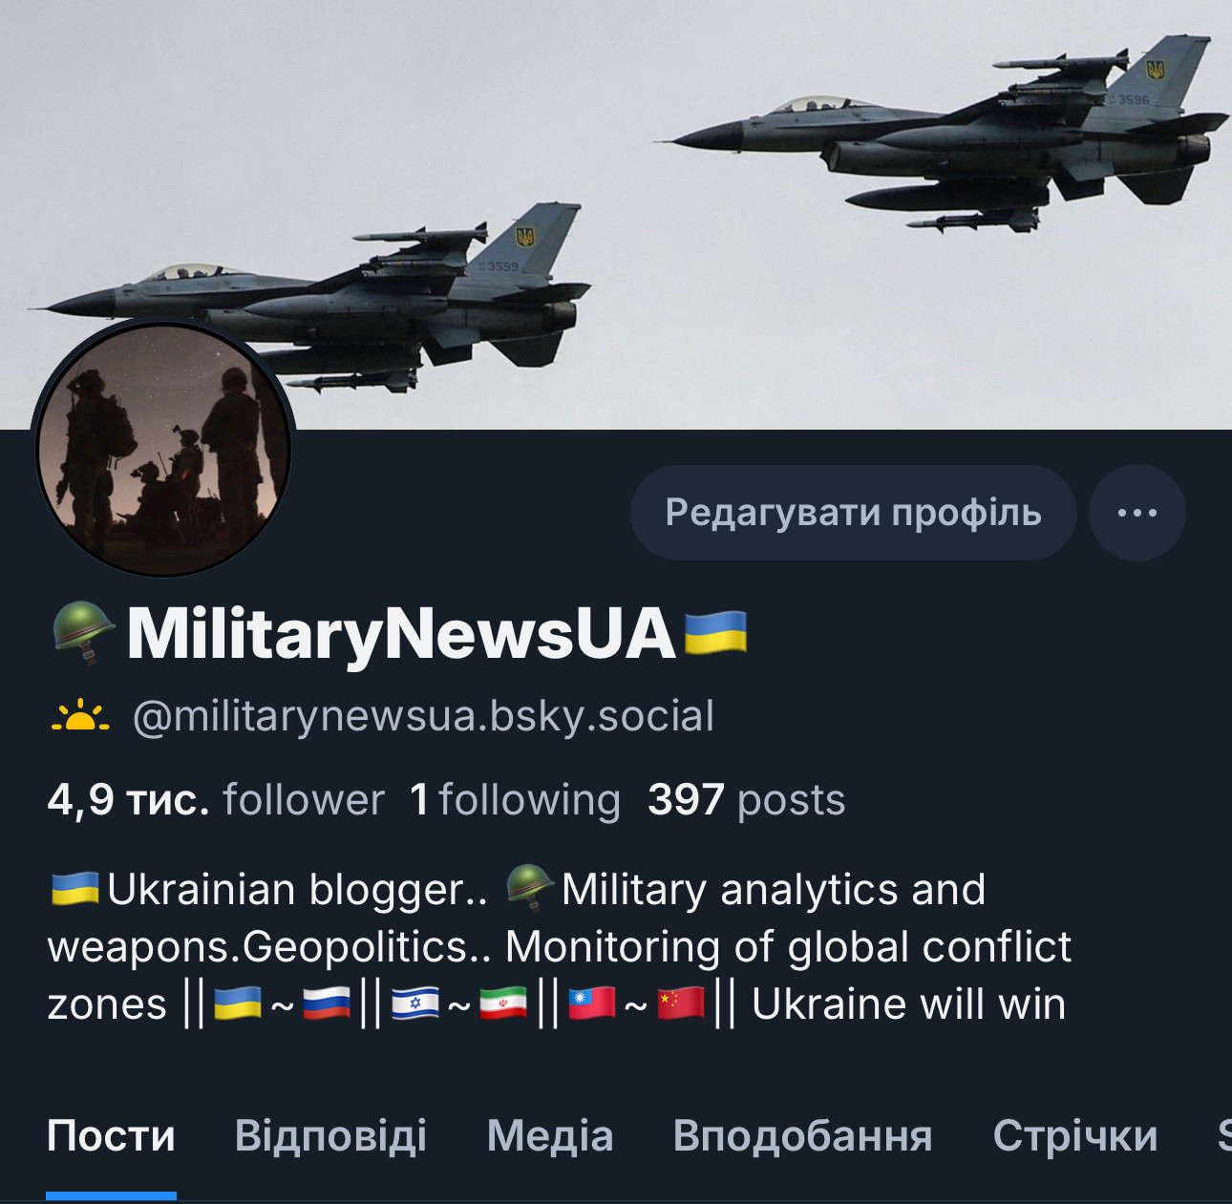The width and height of the screenshot is (1232, 1204).
Task: Open the three-dot more options menu
Action: 1136,513
